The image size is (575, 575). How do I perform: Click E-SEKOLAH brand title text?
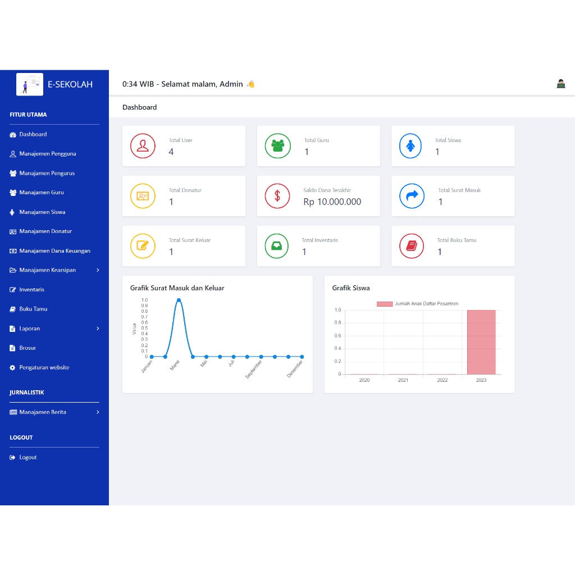(70, 84)
